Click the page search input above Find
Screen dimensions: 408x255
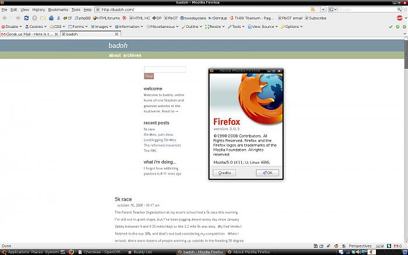pyautogui.click(x=165, y=69)
